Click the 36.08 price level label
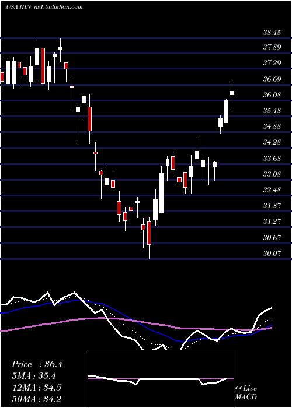This screenshot has width=292, height=408. click(272, 94)
